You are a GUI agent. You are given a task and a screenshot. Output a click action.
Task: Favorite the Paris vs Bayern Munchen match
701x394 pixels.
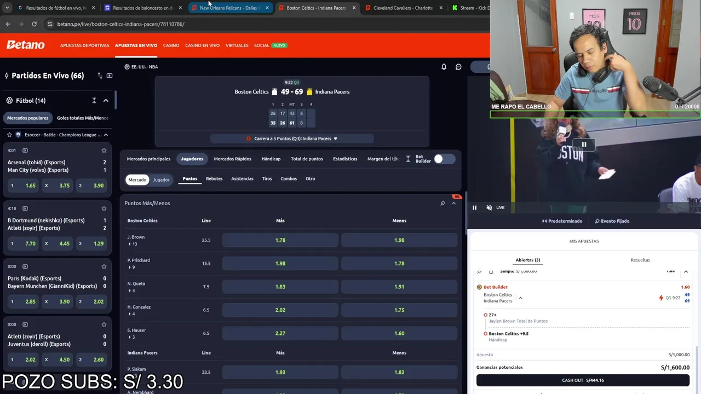click(104, 266)
